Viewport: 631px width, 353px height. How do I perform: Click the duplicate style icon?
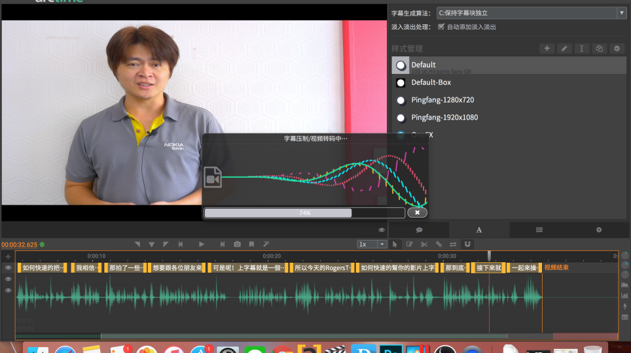[599, 49]
